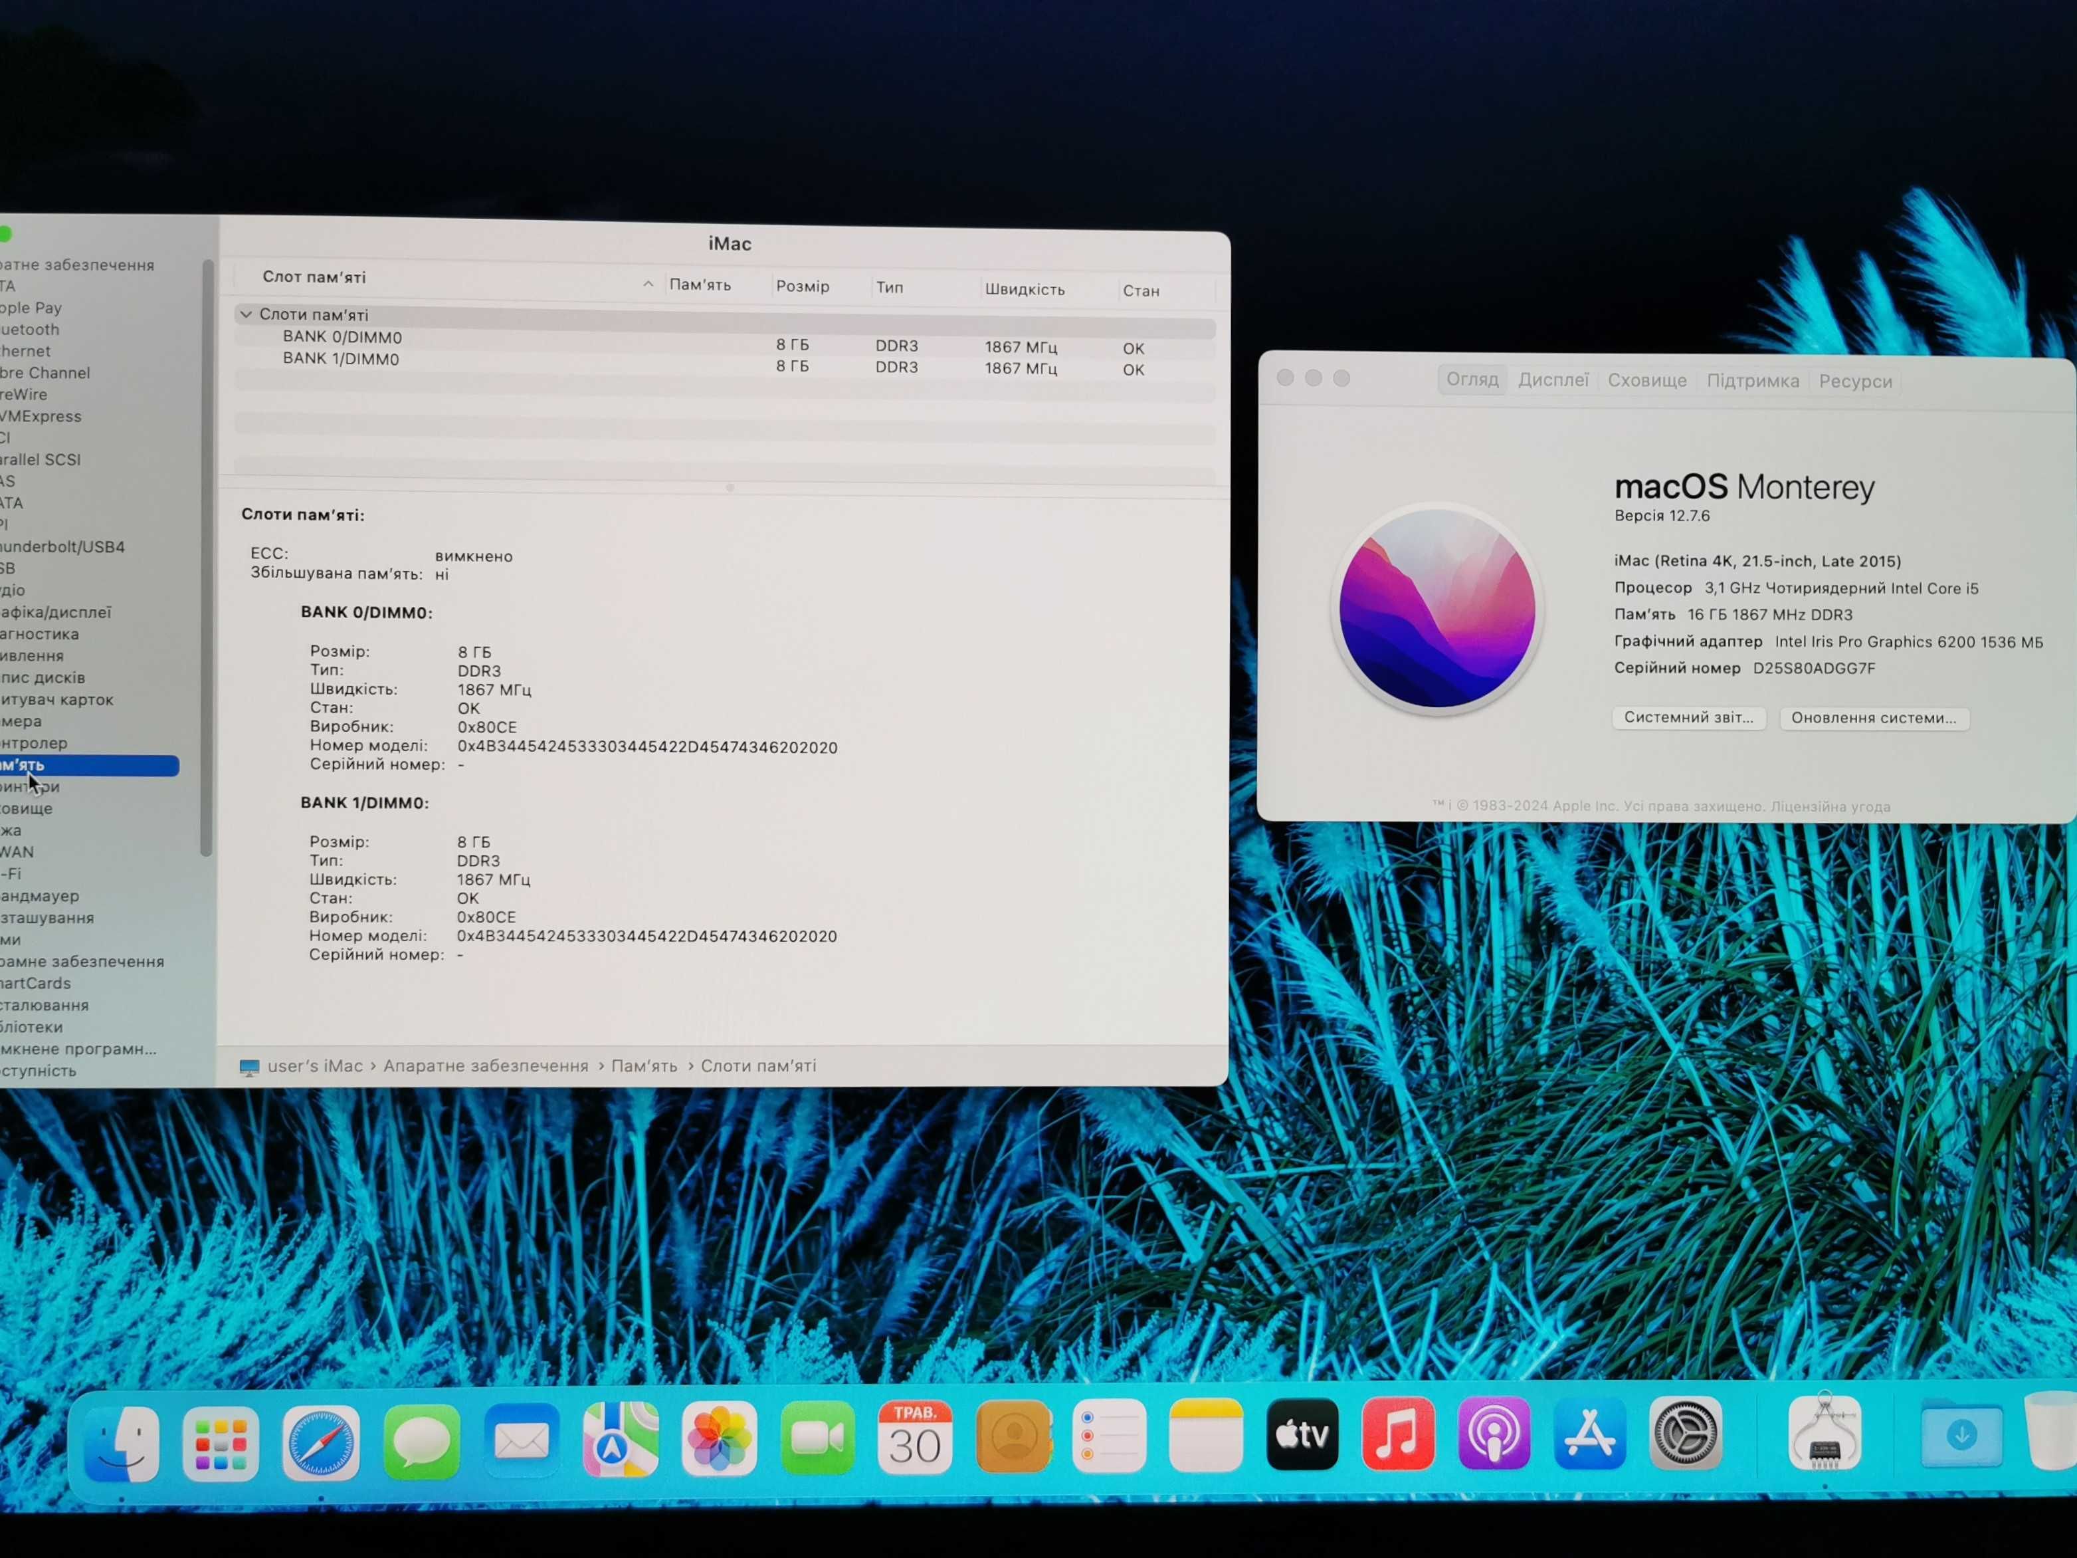Open System Preferences gear in the dock
This screenshot has height=1558, width=2077.
click(1686, 1433)
